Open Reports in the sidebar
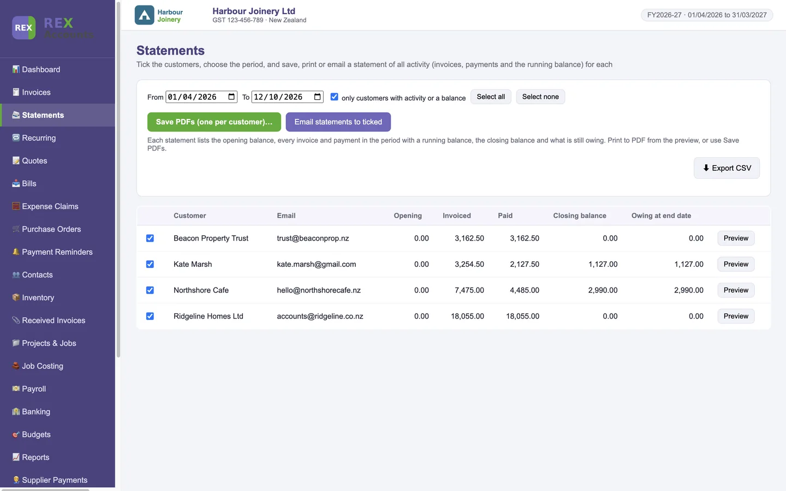Screen dimensions: 786x491 pyautogui.click(x=57, y=457)
